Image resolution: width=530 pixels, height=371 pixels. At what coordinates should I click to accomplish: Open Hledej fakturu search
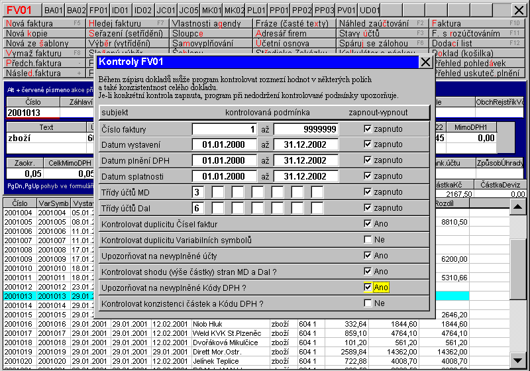point(127,23)
